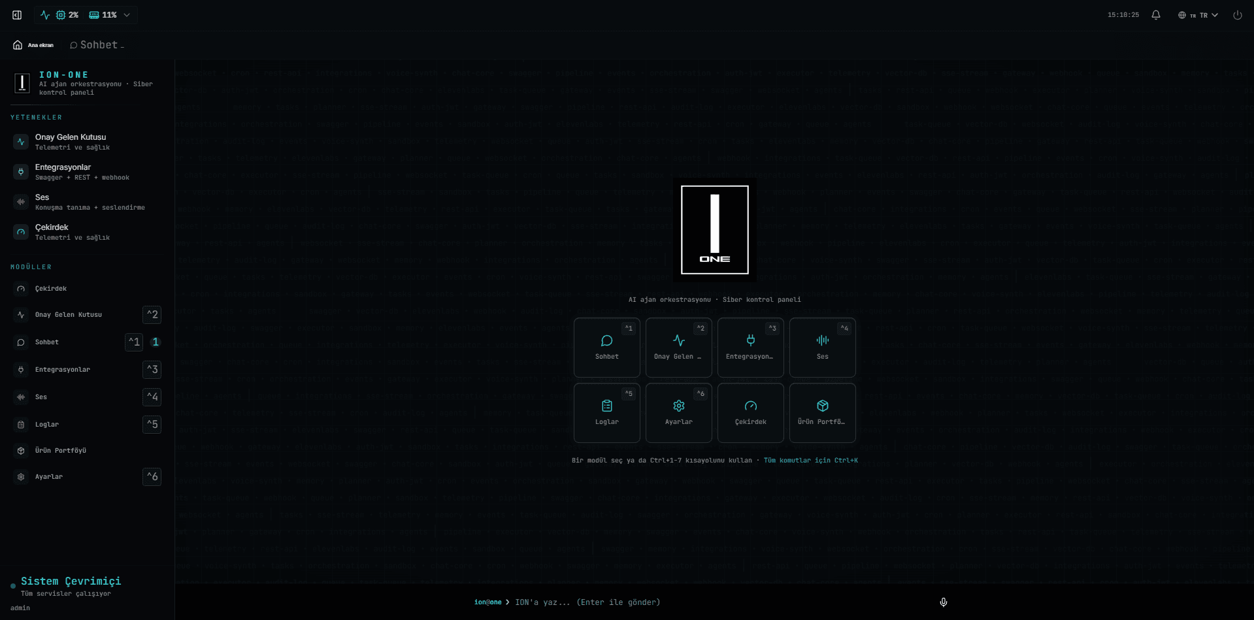The height and width of the screenshot is (620, 1254).
Task: Select Entegrasyonlar module in sidebar
Action: pyautogui.click(x=86, y=369)
